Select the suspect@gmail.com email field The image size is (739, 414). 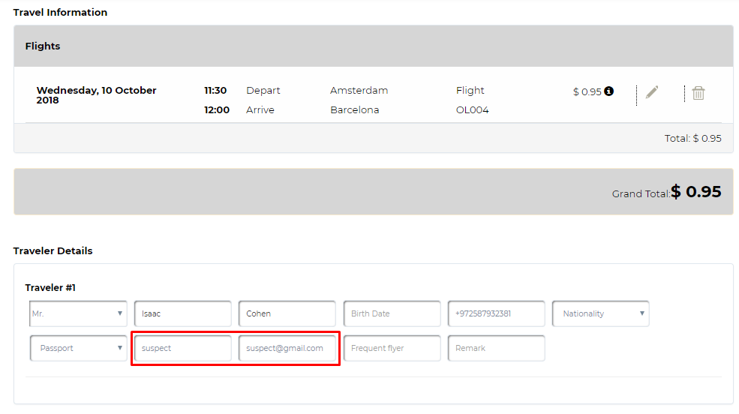pyautogui.click(x=287, y=348)
